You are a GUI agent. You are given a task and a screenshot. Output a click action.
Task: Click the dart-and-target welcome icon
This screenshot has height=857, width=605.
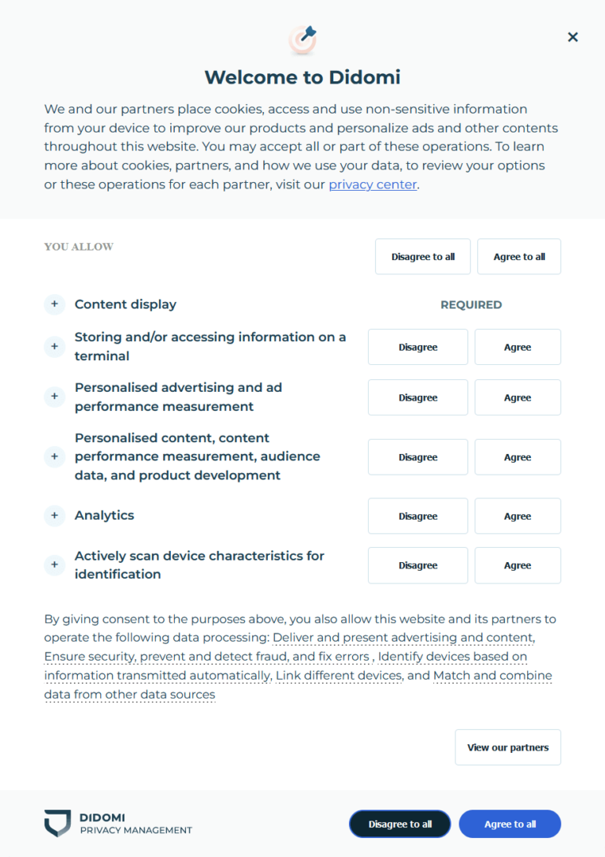[302, 38]
